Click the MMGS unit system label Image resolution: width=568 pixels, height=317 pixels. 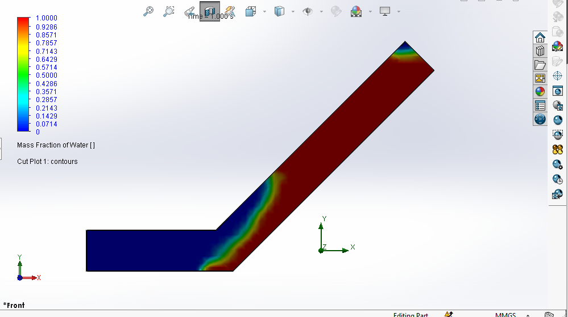pyautogui.click(x=505, y=315)
